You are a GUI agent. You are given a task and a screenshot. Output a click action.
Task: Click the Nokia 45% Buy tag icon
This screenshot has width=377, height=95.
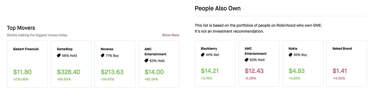(x=291, y=55)
